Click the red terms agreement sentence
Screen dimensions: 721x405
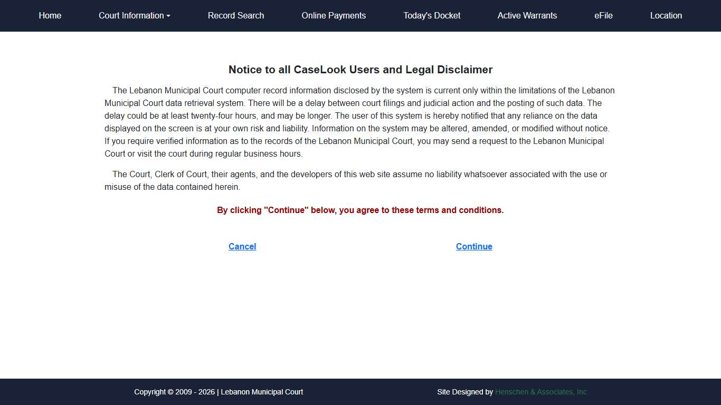click(x=360, y=210)
